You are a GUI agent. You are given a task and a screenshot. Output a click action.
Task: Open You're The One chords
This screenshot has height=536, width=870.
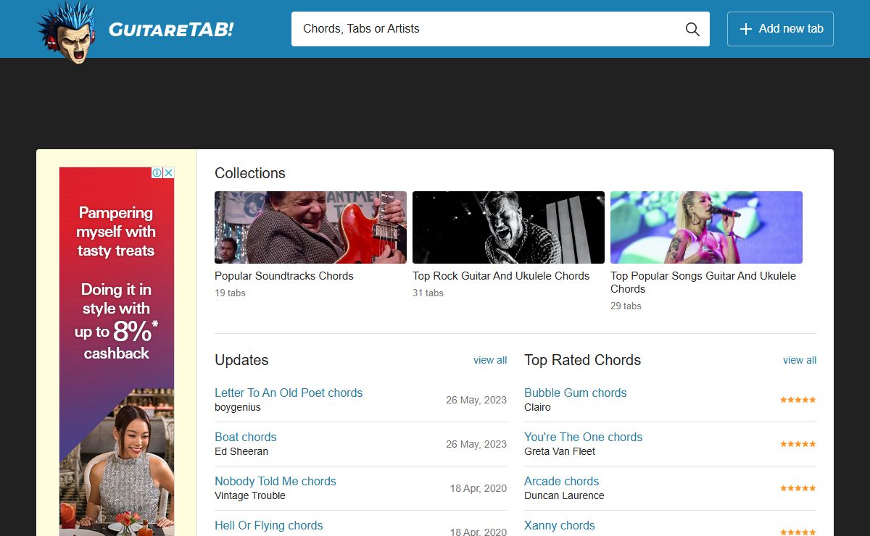(584, 437)
